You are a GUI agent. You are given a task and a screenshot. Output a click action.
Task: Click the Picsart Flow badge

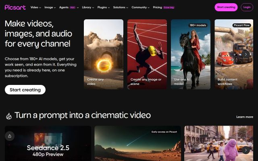point(242,25)
